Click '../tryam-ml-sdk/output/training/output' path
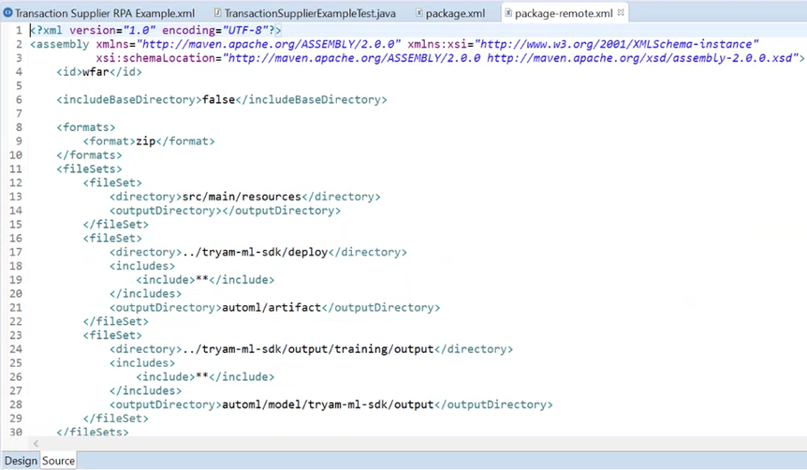The image size is (807, 470). pyautogui.click(x=308, y=349)
